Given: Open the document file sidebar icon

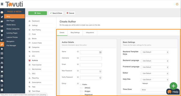Looking at the screenshot, I should 2,86.
